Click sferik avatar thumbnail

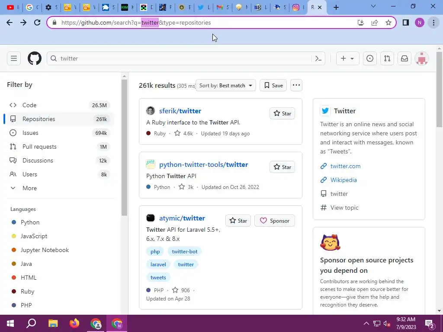(x=151, y=111)
